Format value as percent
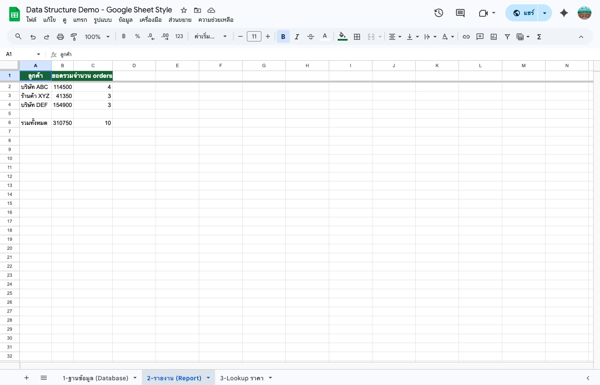This screenshot has height=385, width=600. [137, 36]
